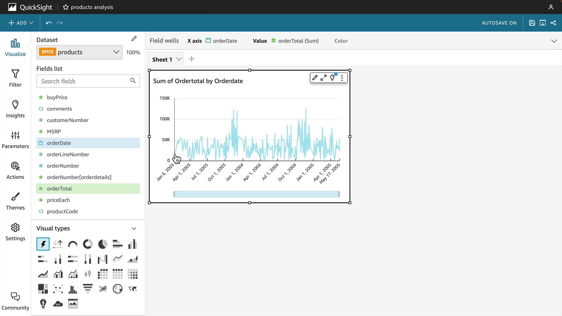Image resolution: width=562 pixels, height=316 pixels.
Task: Maximize the visual with expand icon
Action: click(323, 78)
